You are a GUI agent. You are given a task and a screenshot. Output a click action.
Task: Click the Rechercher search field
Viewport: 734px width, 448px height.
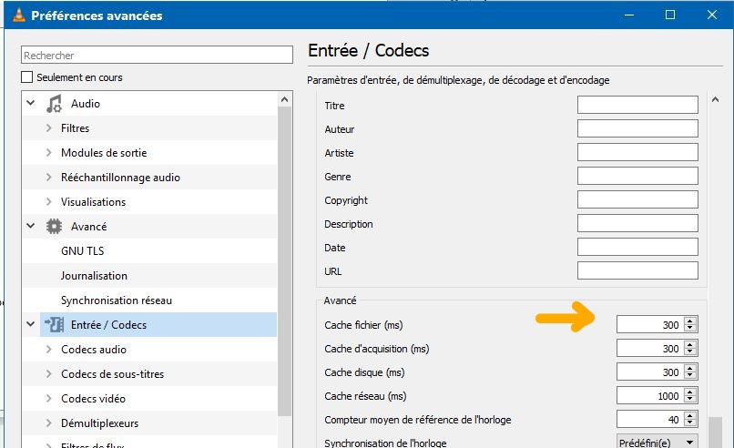pyautogui.click(x=157, y=55)
